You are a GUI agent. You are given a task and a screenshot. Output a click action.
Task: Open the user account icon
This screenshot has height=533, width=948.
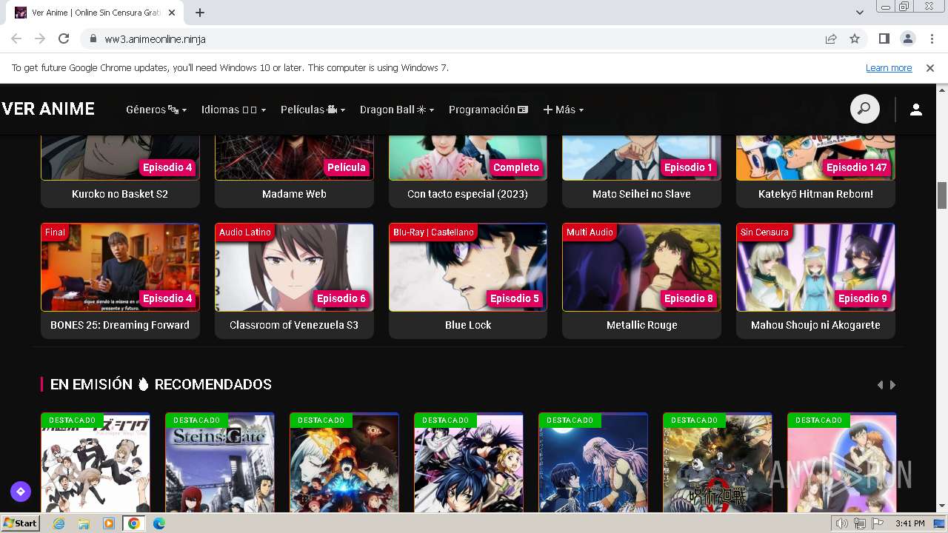coord(916,110)
